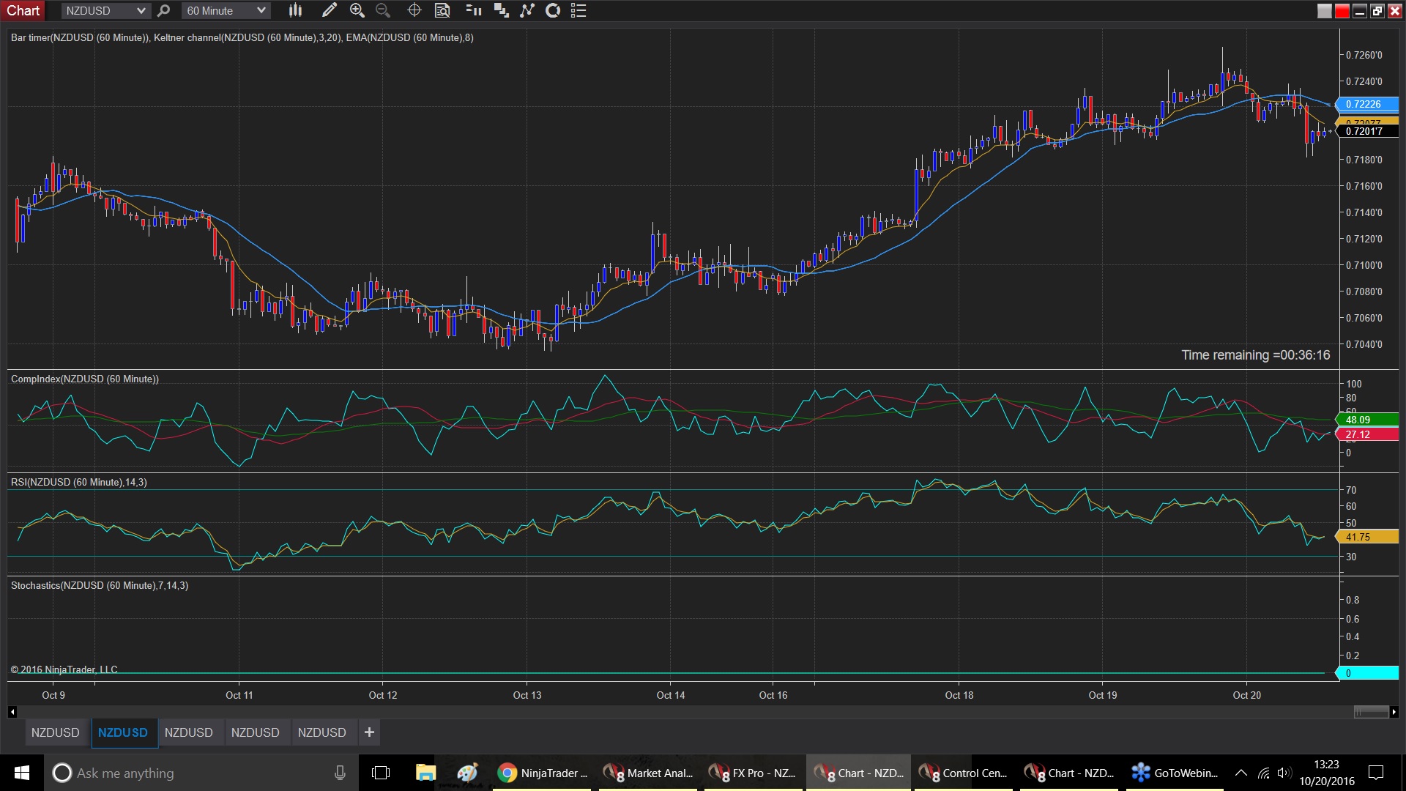Select the drawing tools pencil icon

pos(329,10)
